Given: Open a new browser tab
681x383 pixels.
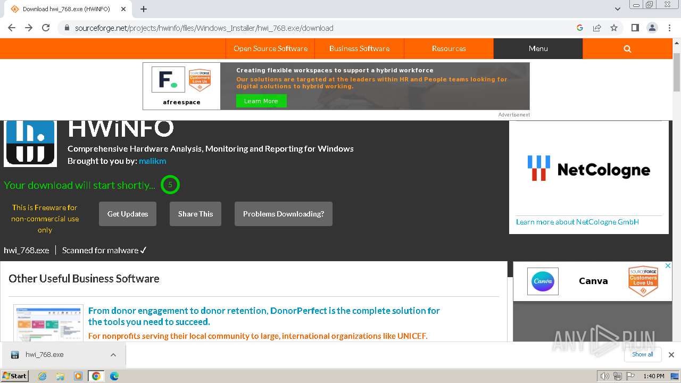Looking at the screenshot, I should 144,9.
